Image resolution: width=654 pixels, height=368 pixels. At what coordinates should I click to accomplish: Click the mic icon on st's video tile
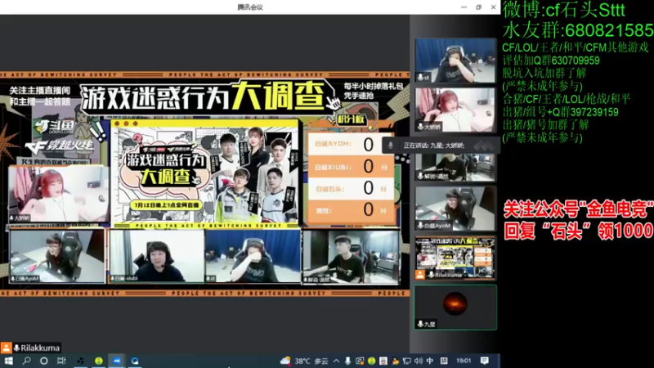420,77
